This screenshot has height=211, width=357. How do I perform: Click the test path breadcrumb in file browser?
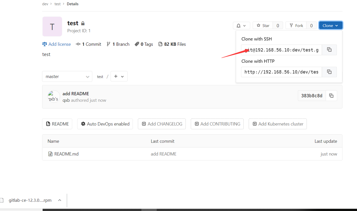point(100,77)
